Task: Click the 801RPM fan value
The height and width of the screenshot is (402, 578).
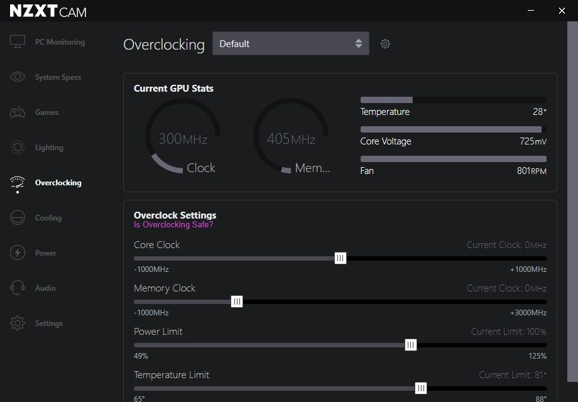Action: tap(532, 171)
